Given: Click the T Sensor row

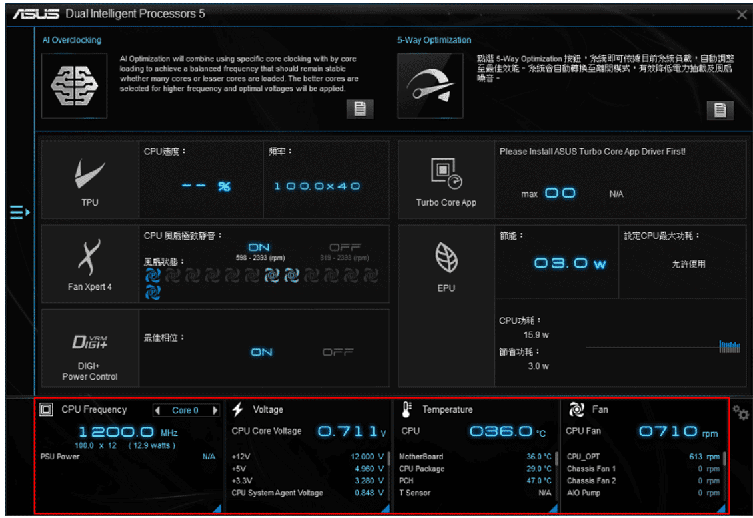Looking at the screenshot, I should point(475,493).
